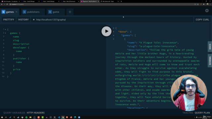This screenshot has height=119, width=212.
Task: Open the blue checkmark taskbar app
Action: (x=10, y=117)
